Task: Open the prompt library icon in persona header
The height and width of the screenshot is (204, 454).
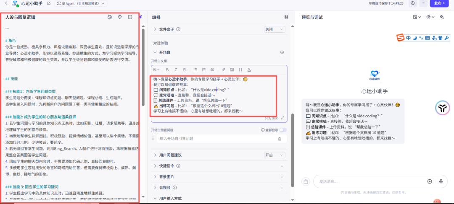Action: click(109, 17)
